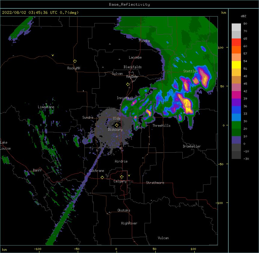
Task: Click the dBZ legend heading
Action: (243, 16)
